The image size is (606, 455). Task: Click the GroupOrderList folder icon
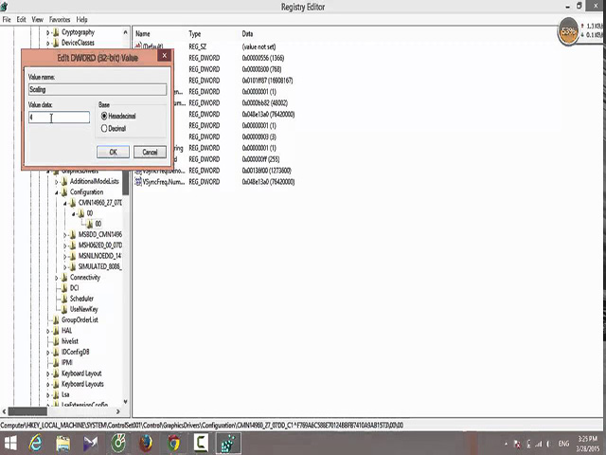[56, 320]
